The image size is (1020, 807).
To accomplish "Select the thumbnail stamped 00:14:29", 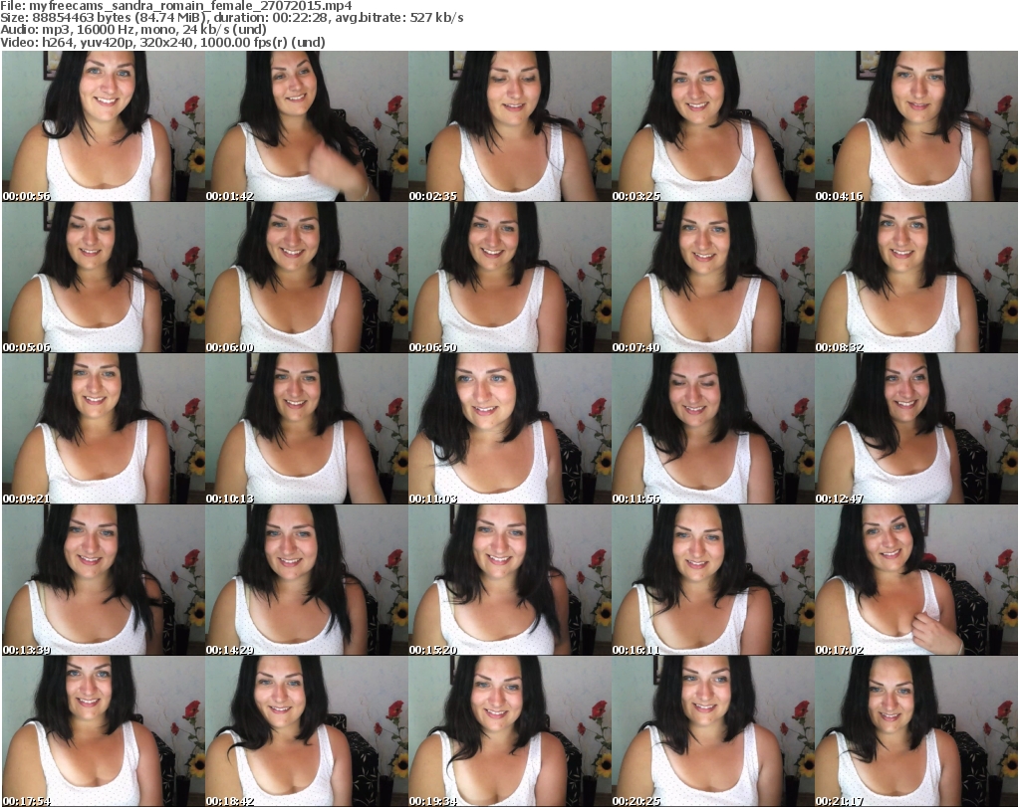I will [x=307, y=580].
